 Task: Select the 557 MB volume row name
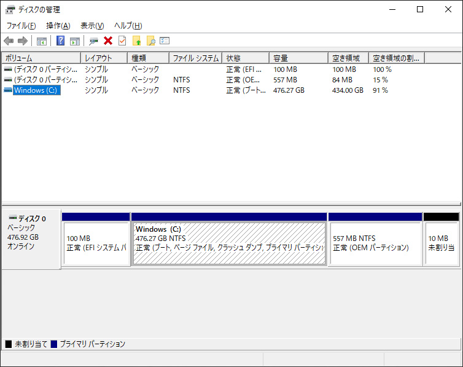[x=46, y=80]
